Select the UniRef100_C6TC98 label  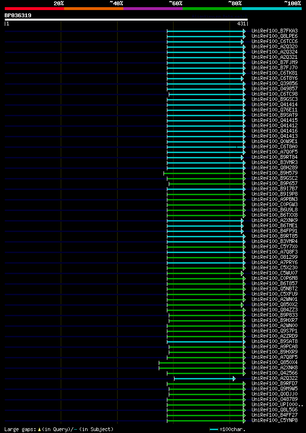click(274, 94)
